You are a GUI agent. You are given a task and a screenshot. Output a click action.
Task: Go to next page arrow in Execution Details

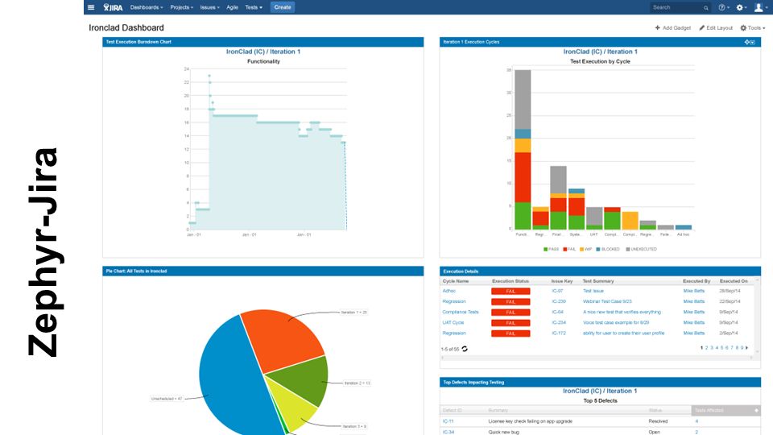(x=747, y=348)
